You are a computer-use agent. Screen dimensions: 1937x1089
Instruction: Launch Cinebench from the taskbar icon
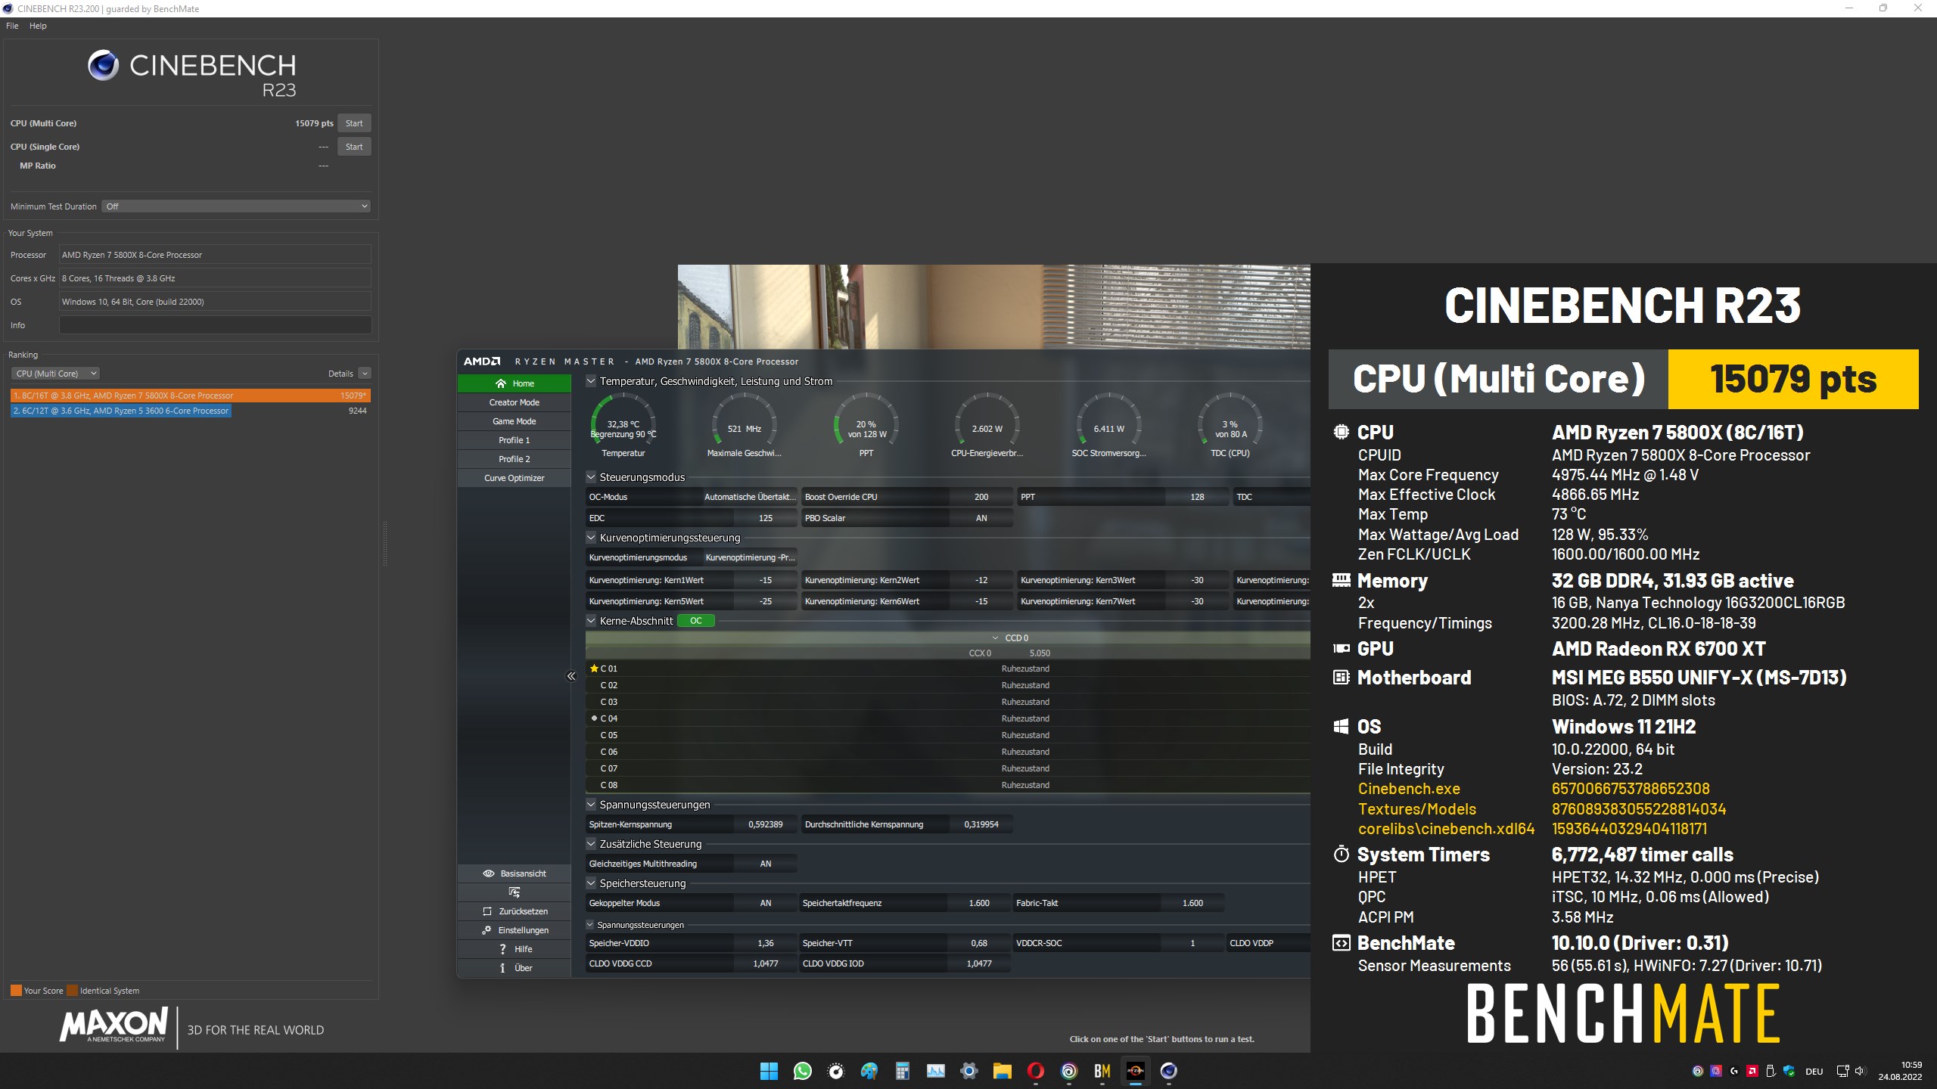click(1168, 1071)
